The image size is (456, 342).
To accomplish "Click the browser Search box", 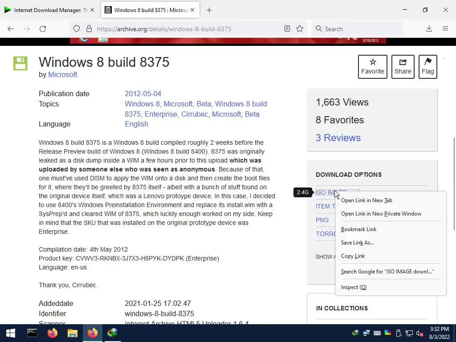I will [357, 29].
